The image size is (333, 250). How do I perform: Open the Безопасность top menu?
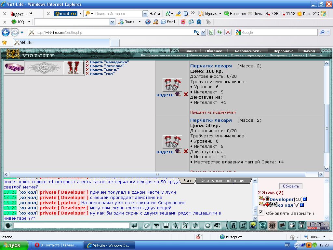[247, 51]
